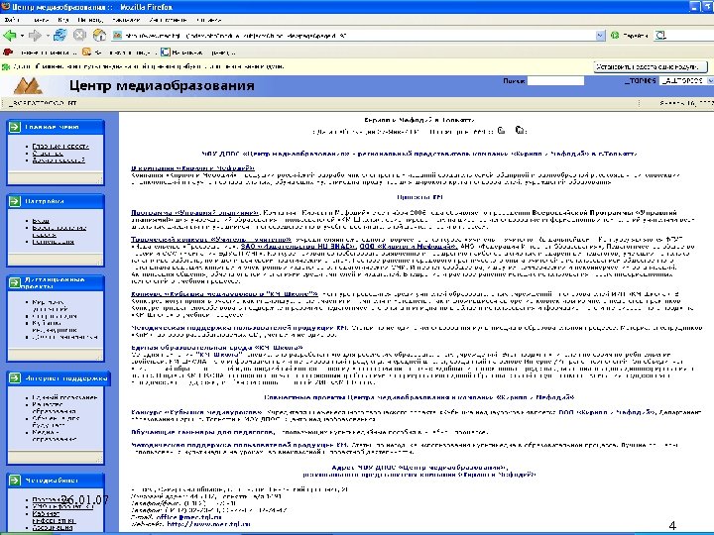The height and width of the screenshot is (535, 714).
Task: Open the Edit (Правка) menu
Action: [x=40, y=20]
